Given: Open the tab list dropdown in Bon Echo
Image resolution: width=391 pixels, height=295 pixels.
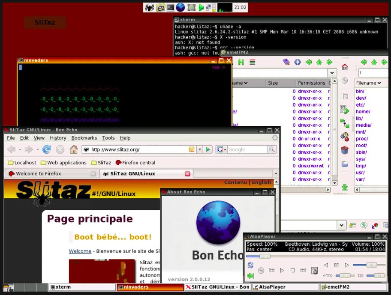Looking at the screenshot, I should coord(275,174).
